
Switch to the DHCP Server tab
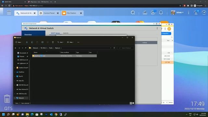55,33
